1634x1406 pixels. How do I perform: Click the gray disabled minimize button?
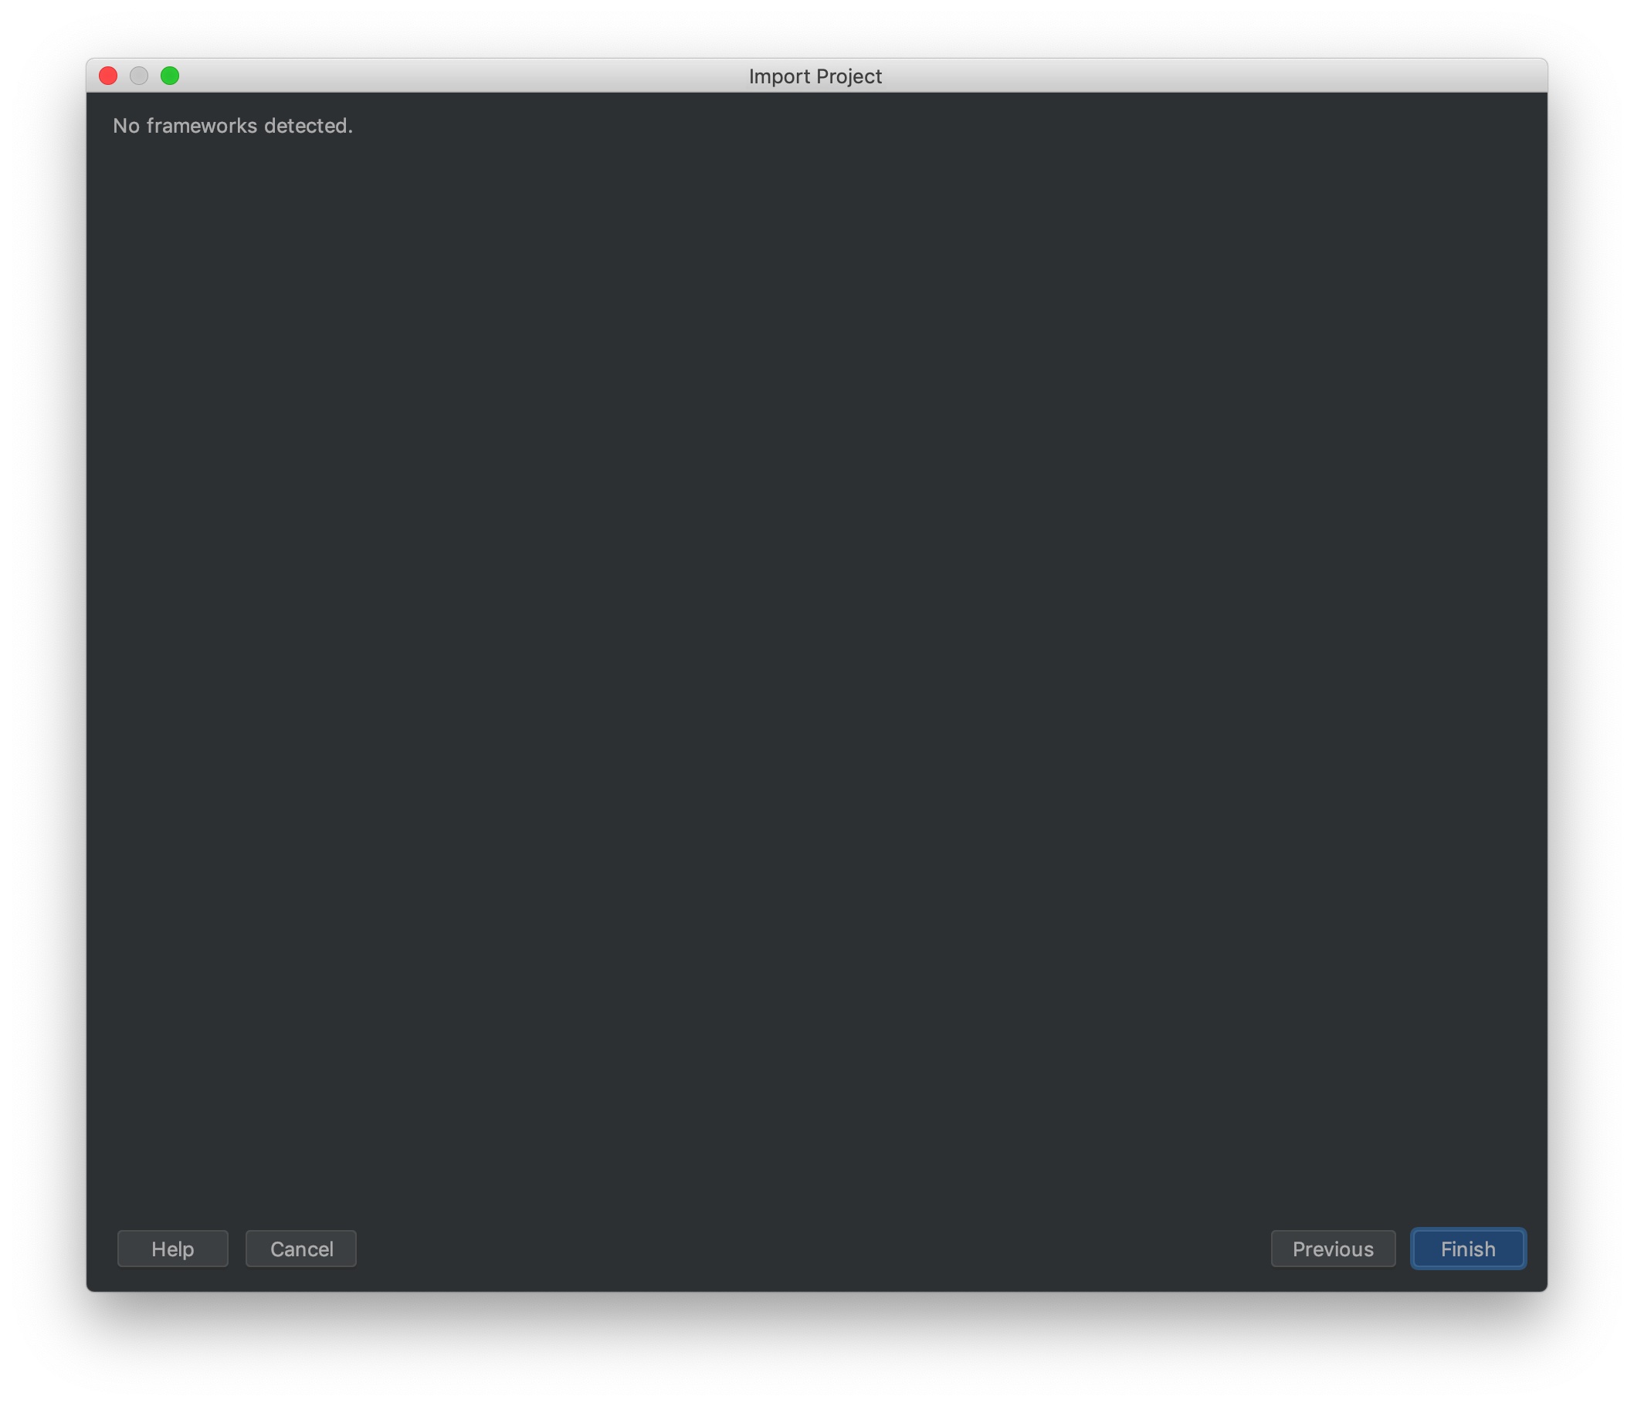pos(139,76)
